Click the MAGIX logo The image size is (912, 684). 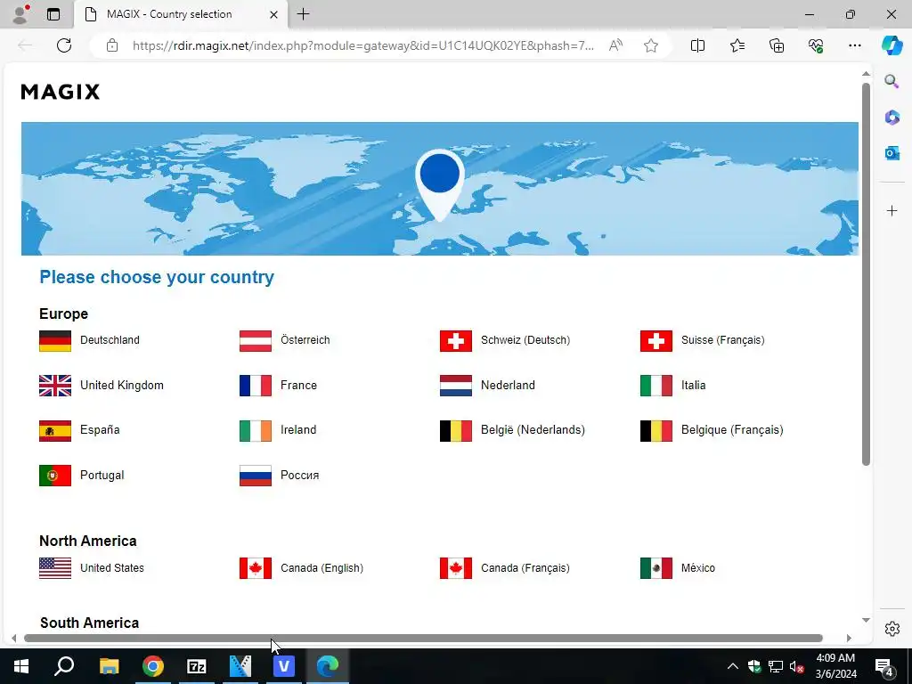(61, 92)
